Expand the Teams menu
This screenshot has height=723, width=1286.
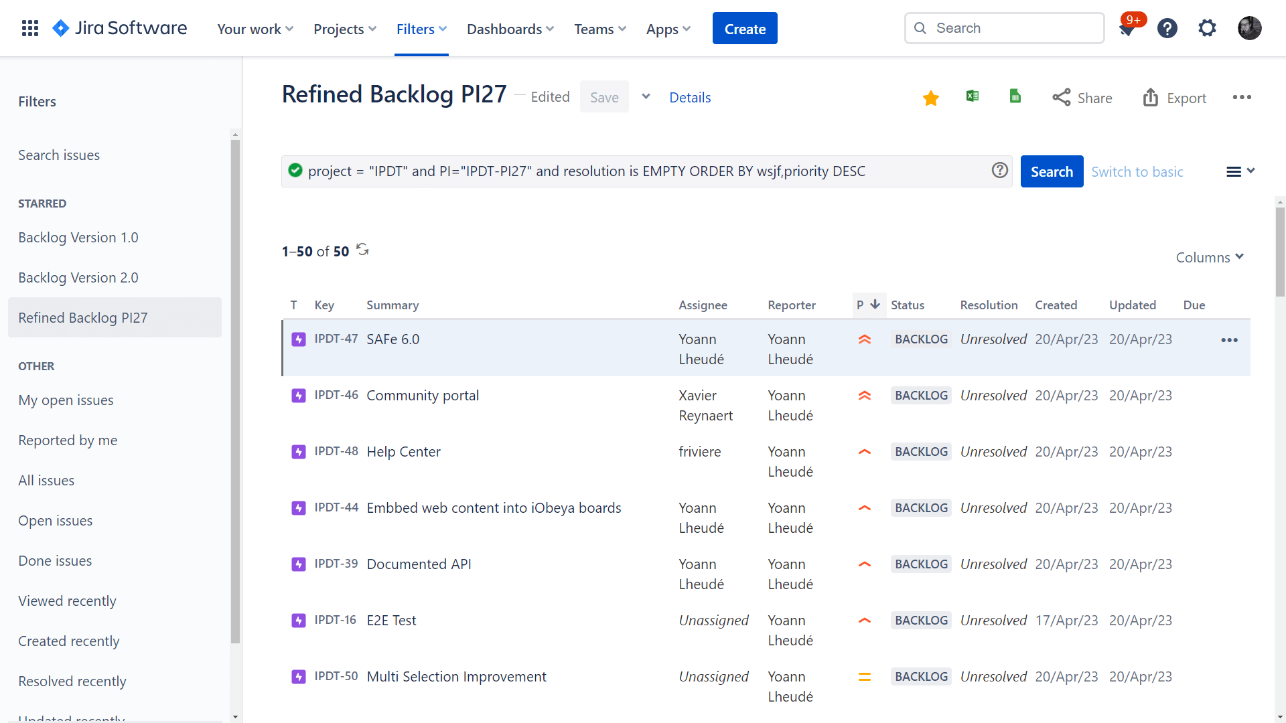pos(600,29)
